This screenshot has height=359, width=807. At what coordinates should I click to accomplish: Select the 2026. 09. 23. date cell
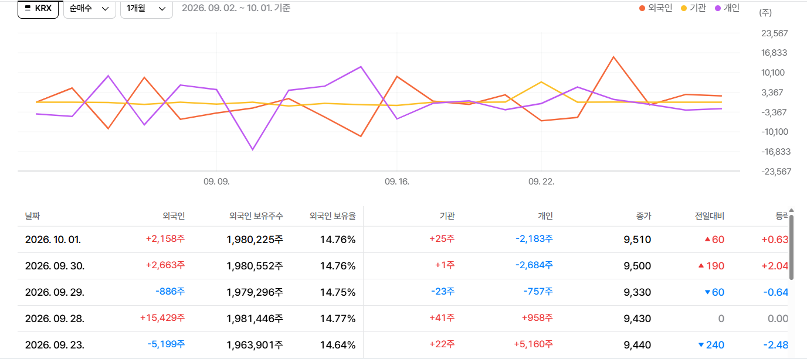[55, 345]
